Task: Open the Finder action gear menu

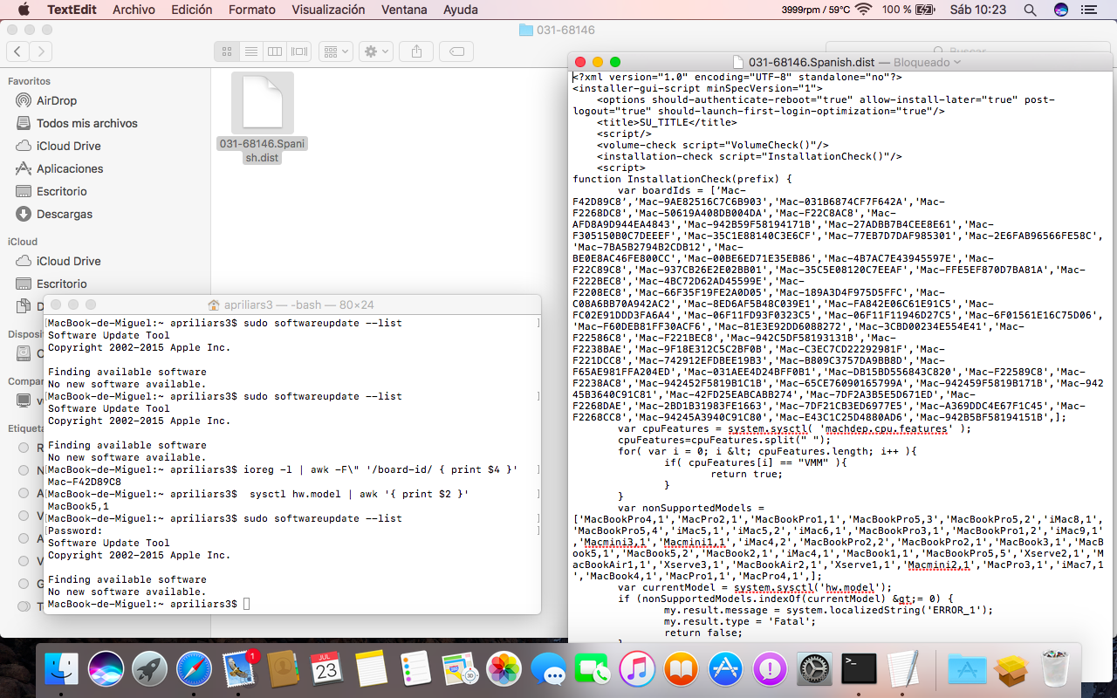Action: (x=376, y=51)
